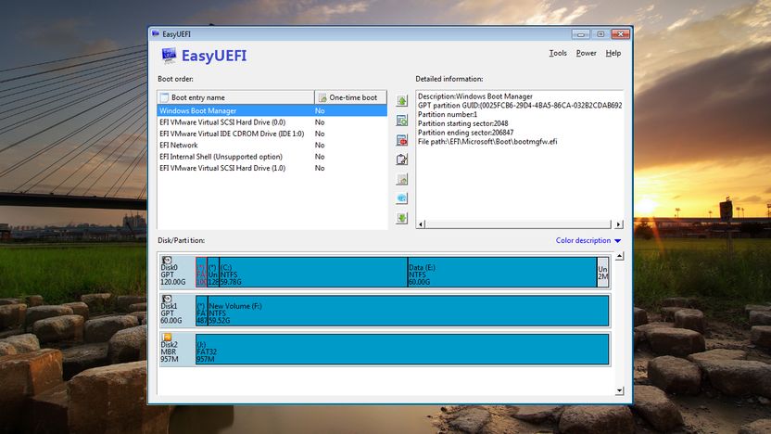Open the Tools menu
771x434 pixels.
pos(558,53)
